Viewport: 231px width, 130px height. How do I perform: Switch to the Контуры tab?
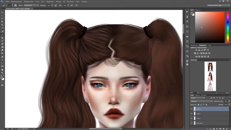(x=204, y=95)
